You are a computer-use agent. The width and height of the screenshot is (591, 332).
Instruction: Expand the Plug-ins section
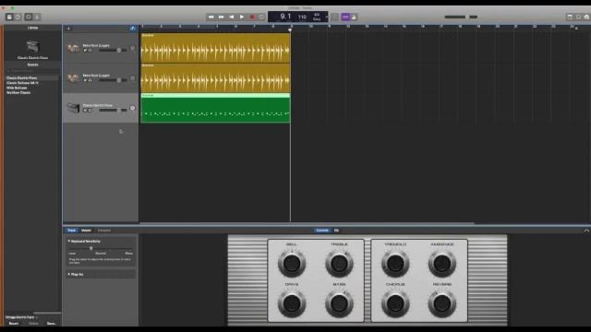click(x=69, y=275)
